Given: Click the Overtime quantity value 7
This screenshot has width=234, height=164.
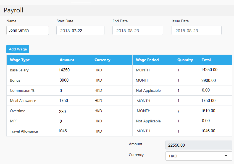Looking at the screenshot, I should tap(178, 111).
